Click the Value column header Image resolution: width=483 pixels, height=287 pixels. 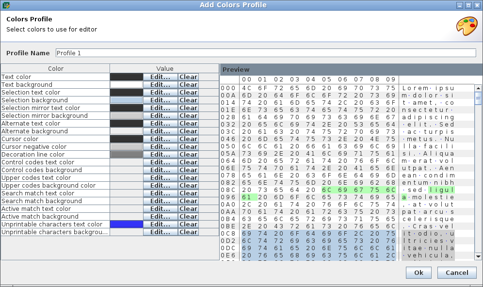tap(164, 68)
